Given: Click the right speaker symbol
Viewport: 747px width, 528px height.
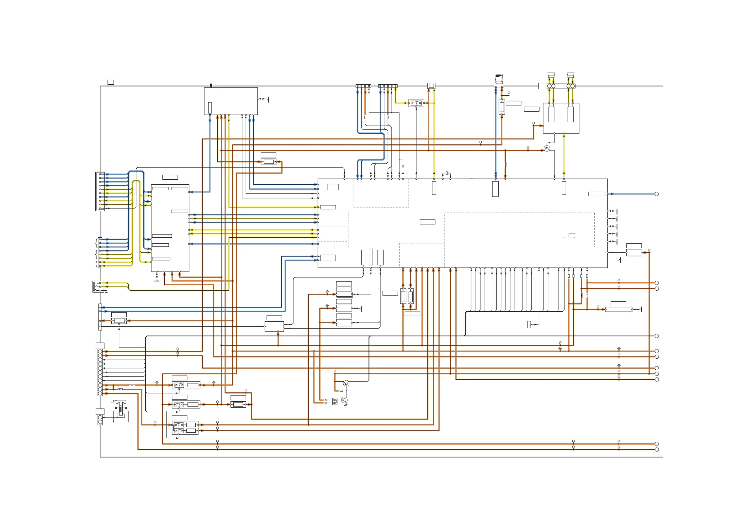Looking at the screenshot, I should click(570, 75).
